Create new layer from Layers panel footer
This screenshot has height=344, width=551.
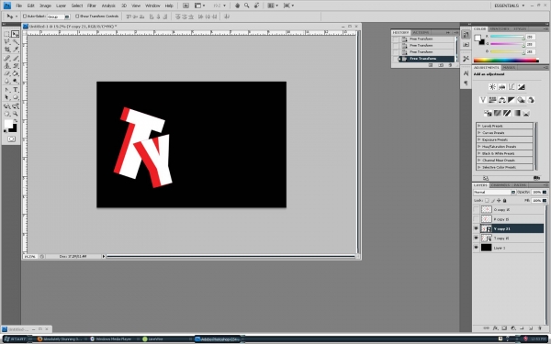[531, 328]
